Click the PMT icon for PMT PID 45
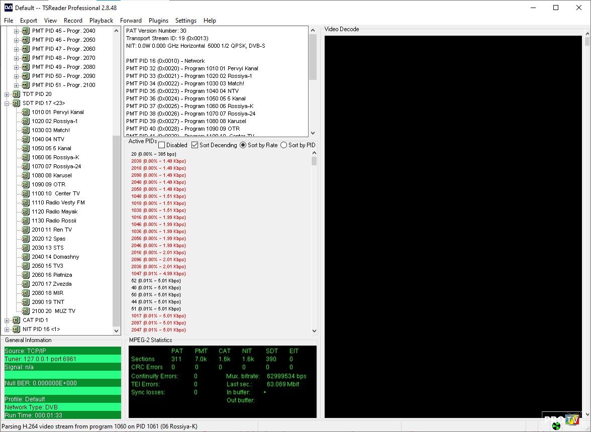591x432 pixels. point(26,31)
